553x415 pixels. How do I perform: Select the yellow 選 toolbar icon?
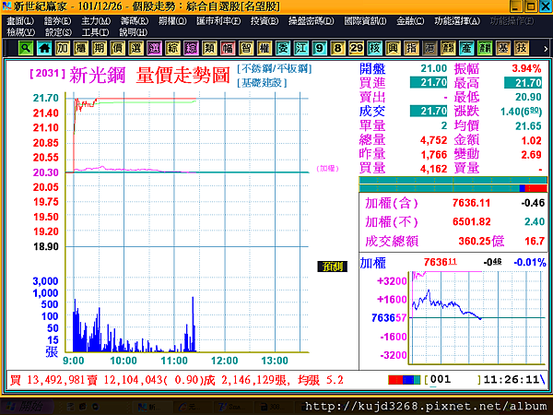[x=136, y=48]
